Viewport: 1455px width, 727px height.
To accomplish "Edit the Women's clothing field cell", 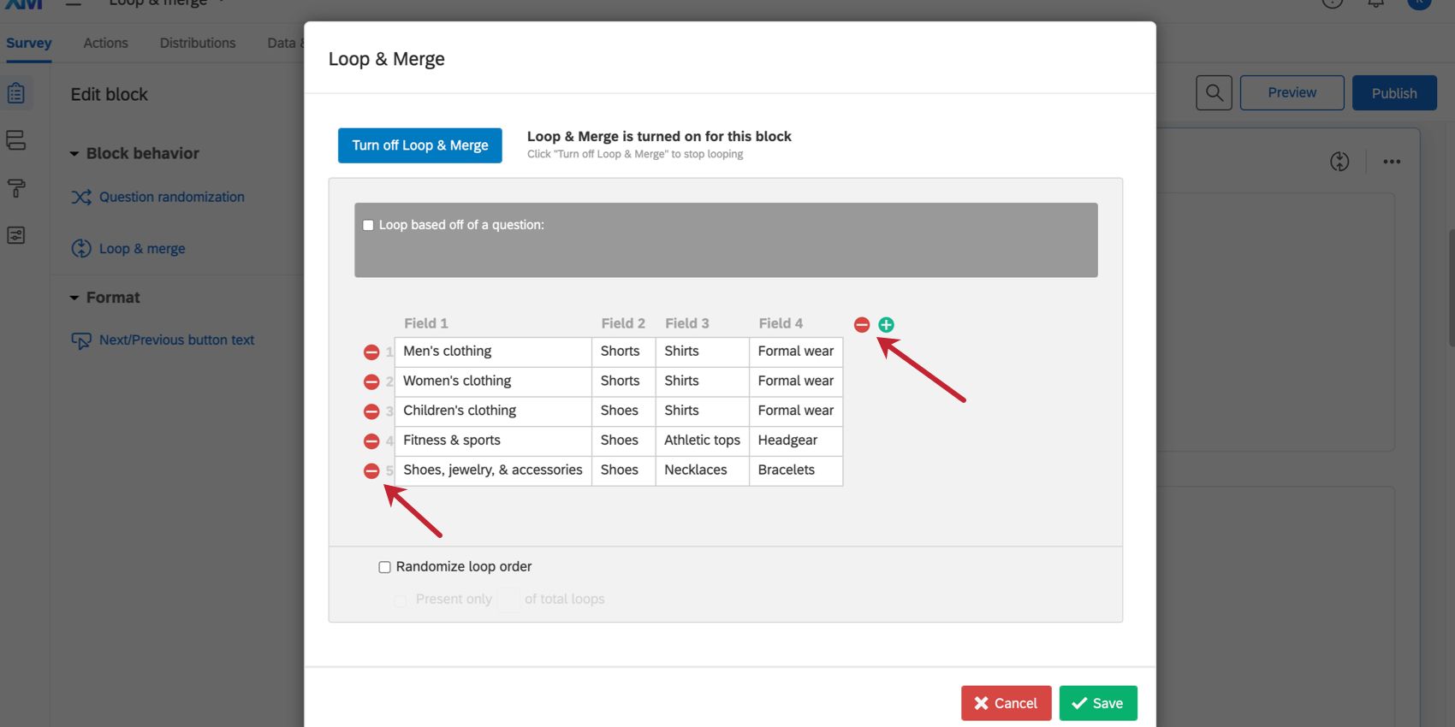I will [492, 381].
